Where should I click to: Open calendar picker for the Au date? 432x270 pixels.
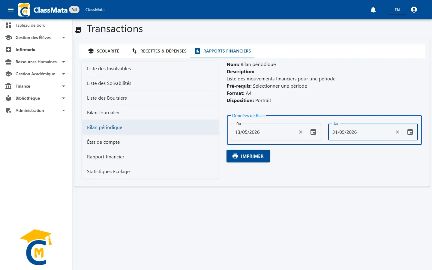410,132
